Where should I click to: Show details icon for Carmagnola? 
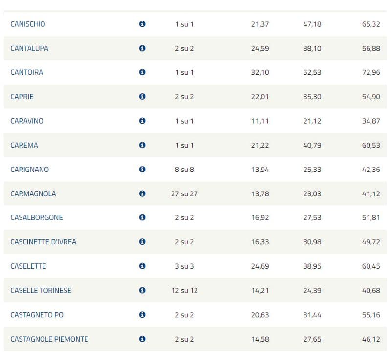[142, 193]
